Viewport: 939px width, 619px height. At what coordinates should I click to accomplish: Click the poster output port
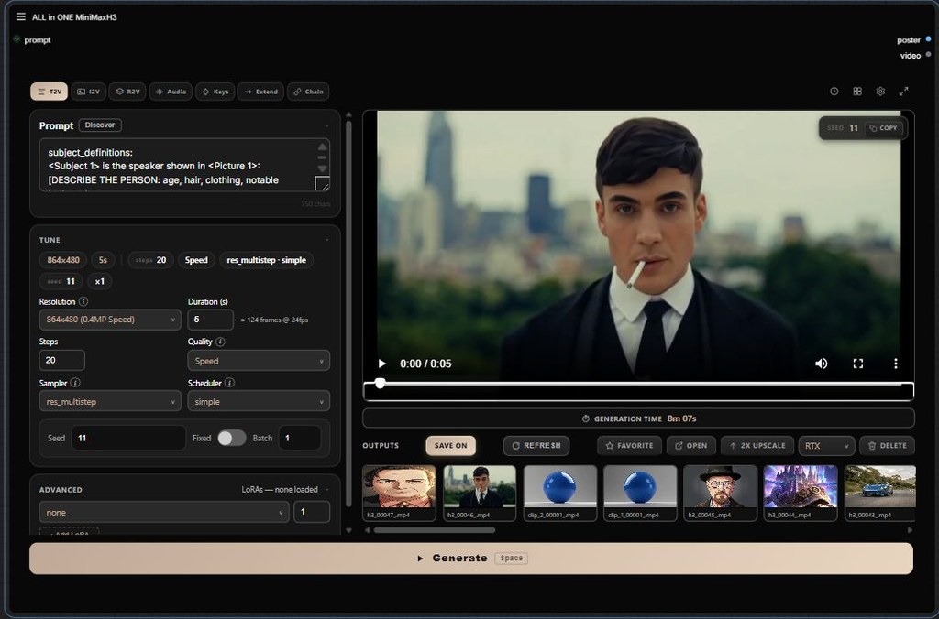point(928,39)
